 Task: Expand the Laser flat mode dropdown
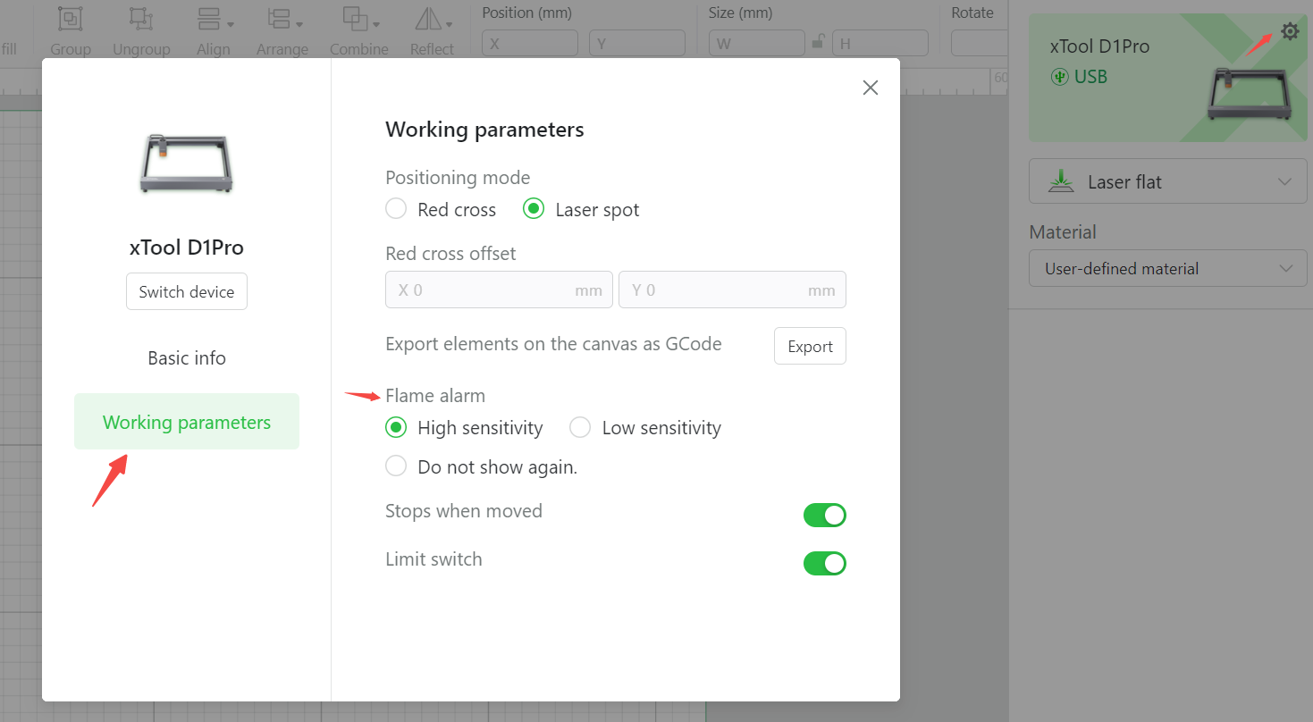[1168, 182]
